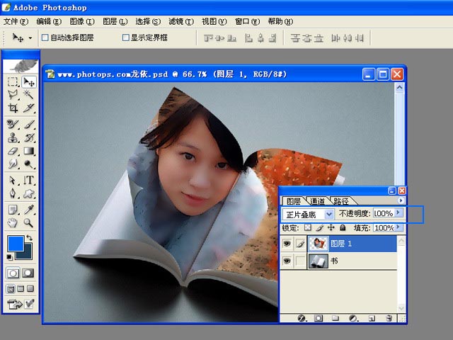The width and height of the screenshot is (453, 340).
Task: Switch to the 路径 paths tab
Action: (340, 201)
